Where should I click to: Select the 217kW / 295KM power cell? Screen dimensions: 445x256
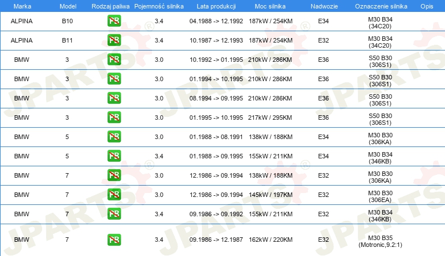pyautogui.click(x=270, y=117)
